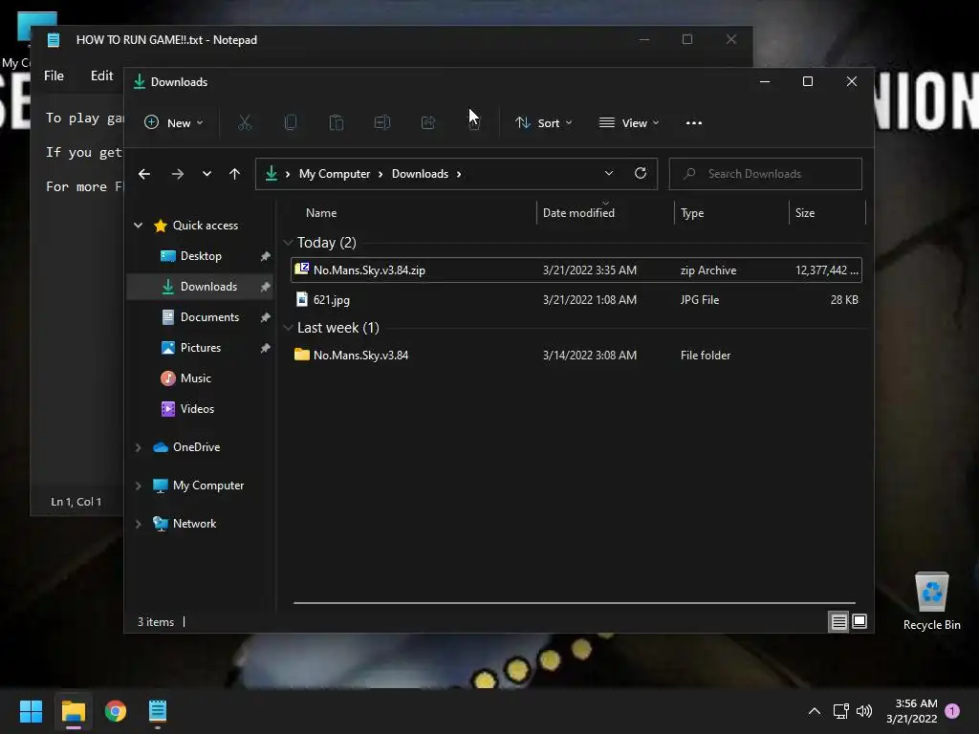
Task: Select Pictures in Quick access
Action: [200, 347]
